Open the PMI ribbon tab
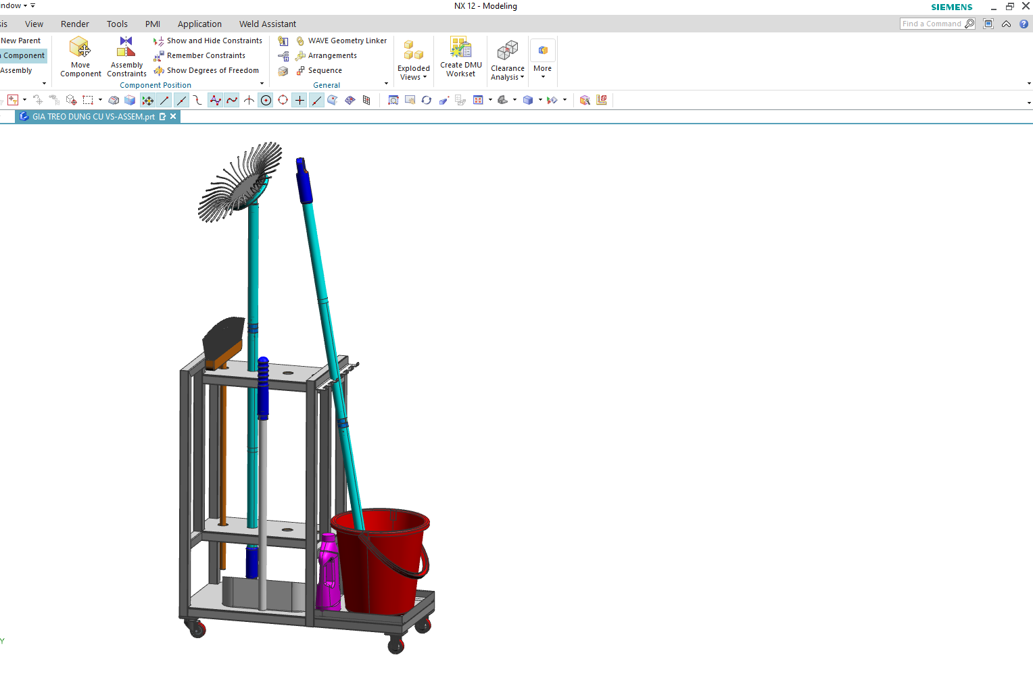The image size is (1033, 678). coord(153,24)
